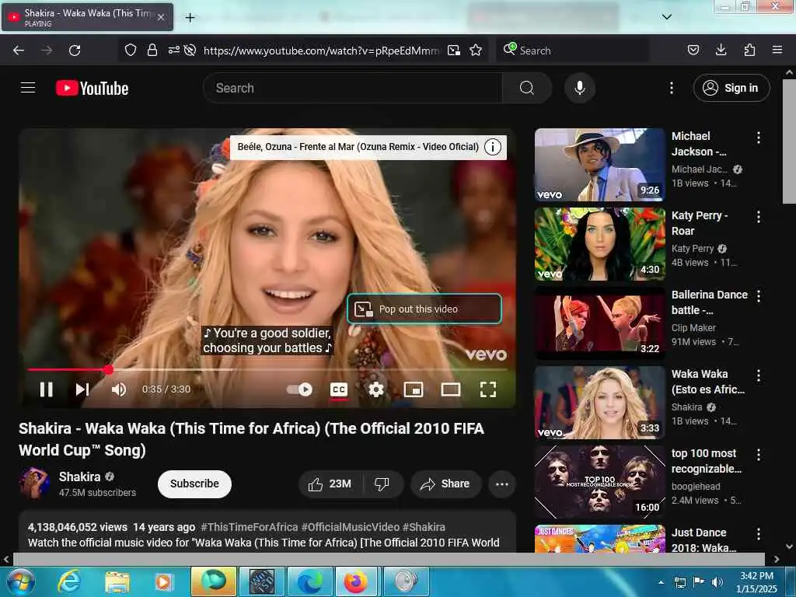796x597 pixels.
Task: Open Ballerina Dance battle thumbnail
Action: [x=599, y=323]
